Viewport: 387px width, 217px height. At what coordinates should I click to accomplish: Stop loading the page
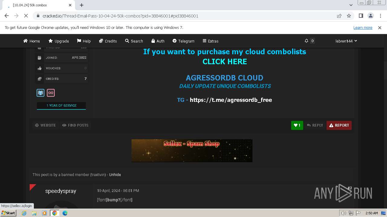tap(26, 16)
